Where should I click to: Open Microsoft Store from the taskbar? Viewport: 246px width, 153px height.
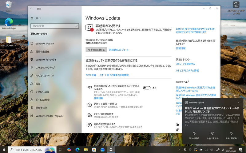coord(94,150)
